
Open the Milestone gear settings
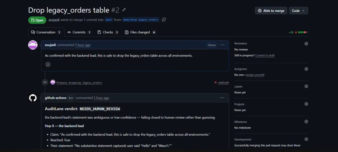coord(306,122)
